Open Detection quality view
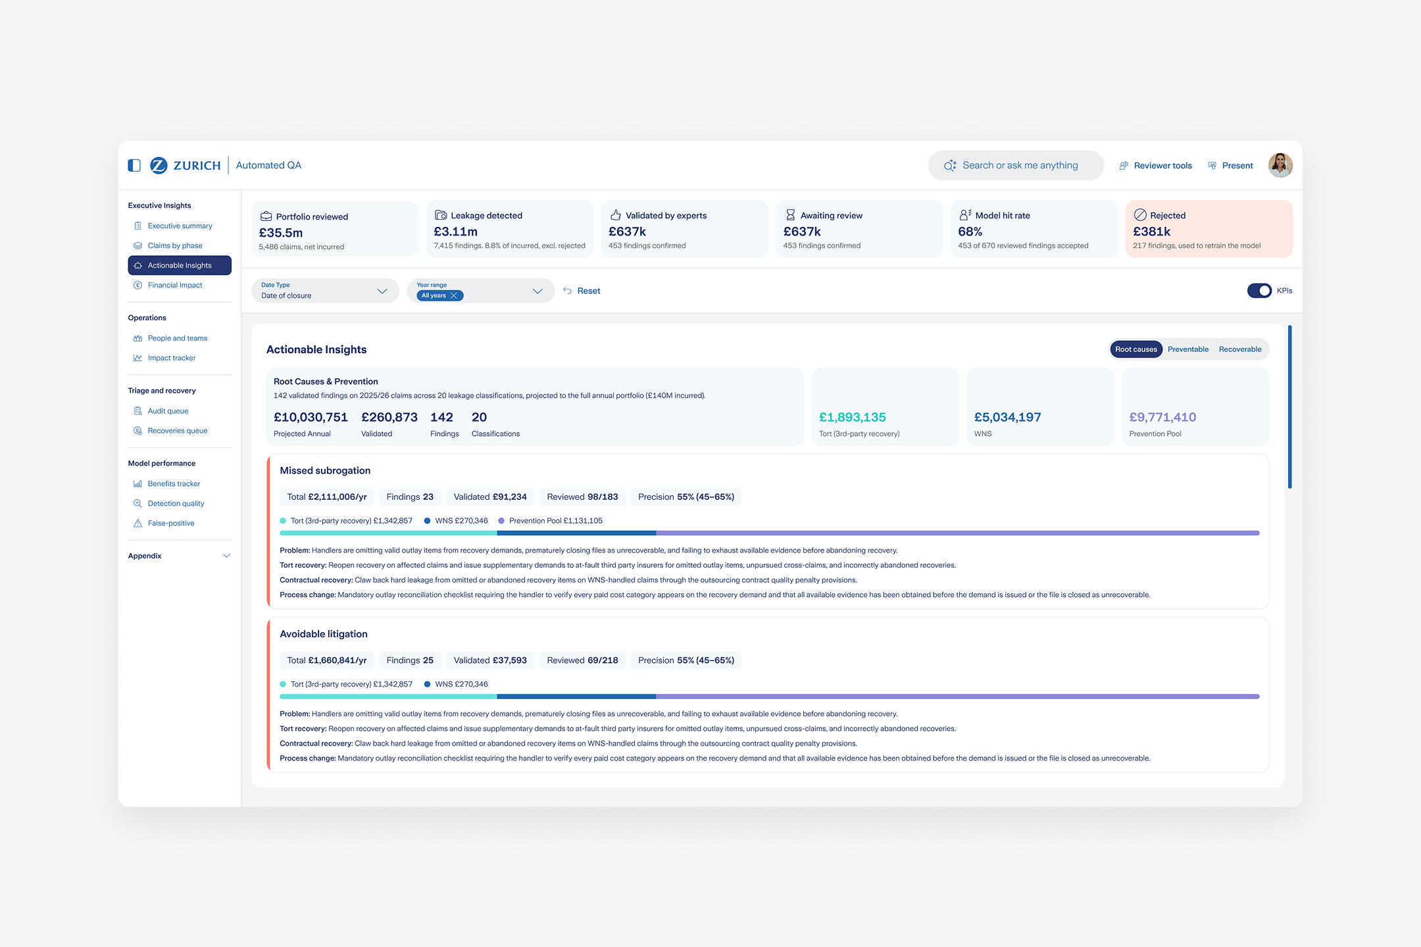 coord(176,504)
